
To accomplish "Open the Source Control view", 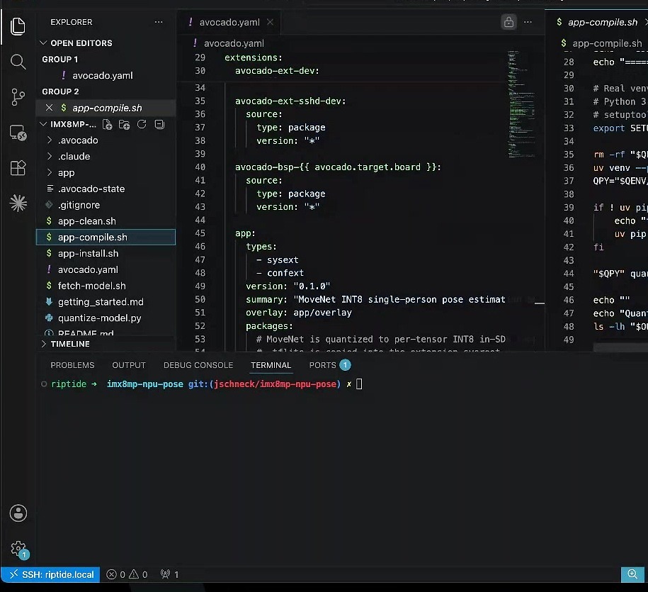I will [x=18, y=97].
